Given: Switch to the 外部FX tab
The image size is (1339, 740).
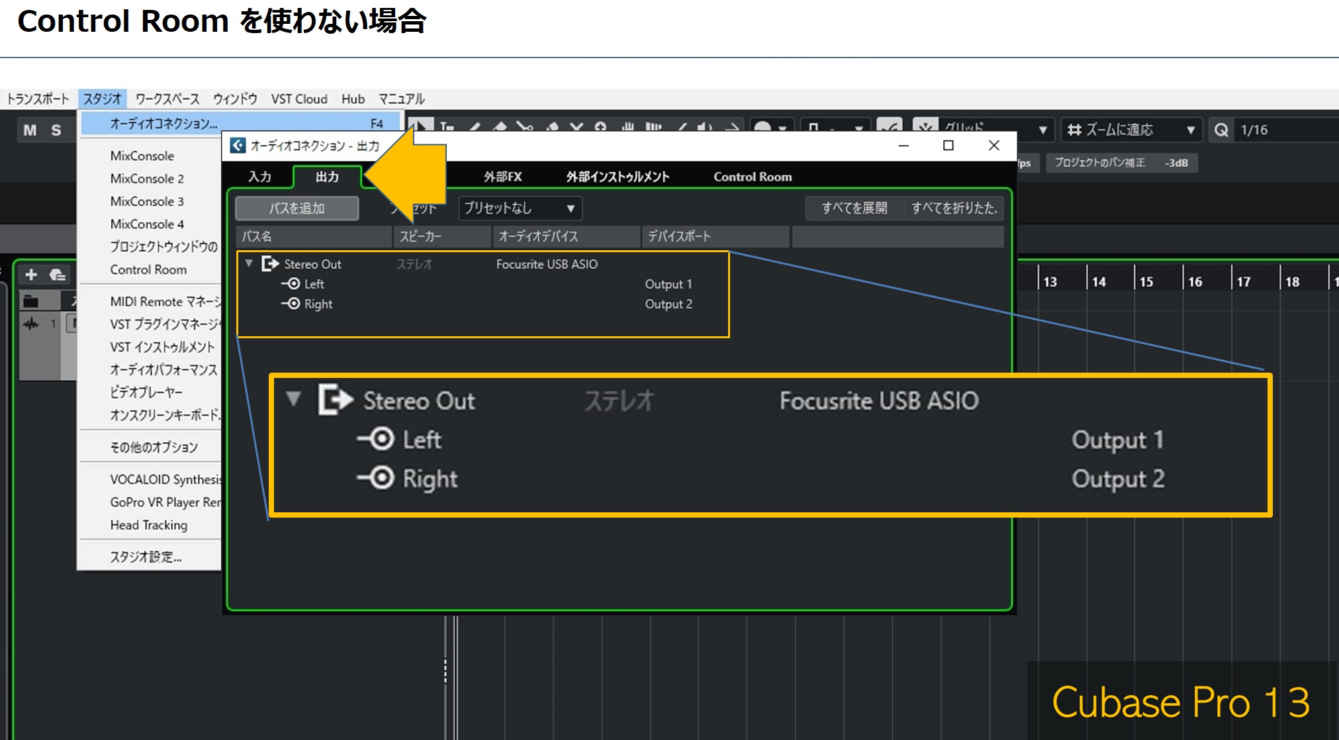Looking at the screenshot, I should click(502, 177).
